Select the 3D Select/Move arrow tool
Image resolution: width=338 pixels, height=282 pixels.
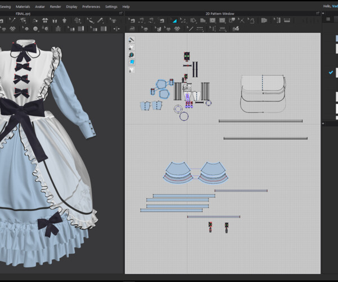click(x=12, y=20)
